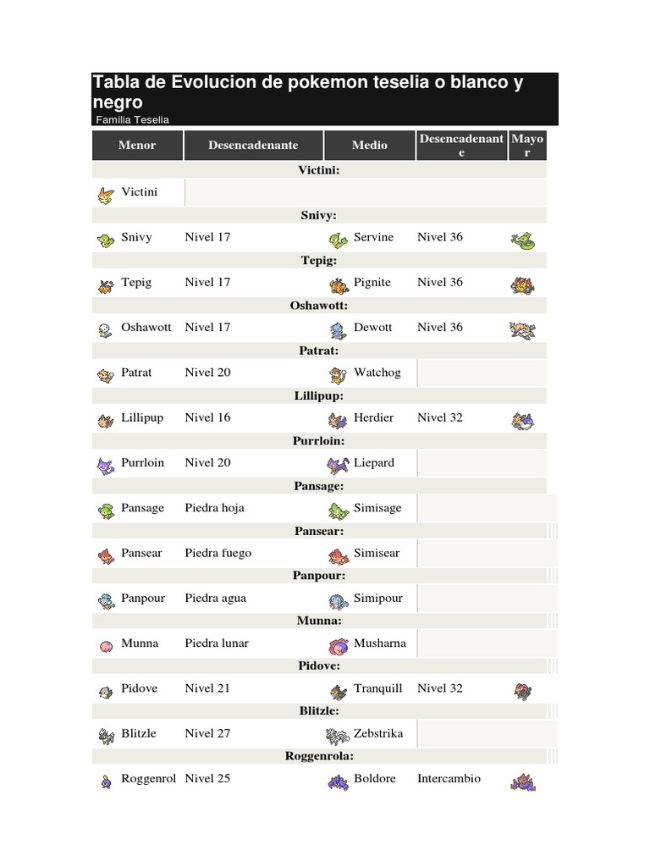650x867 pixels.
Task: Click the Simisear sprite icon
Action: (339, 555)
